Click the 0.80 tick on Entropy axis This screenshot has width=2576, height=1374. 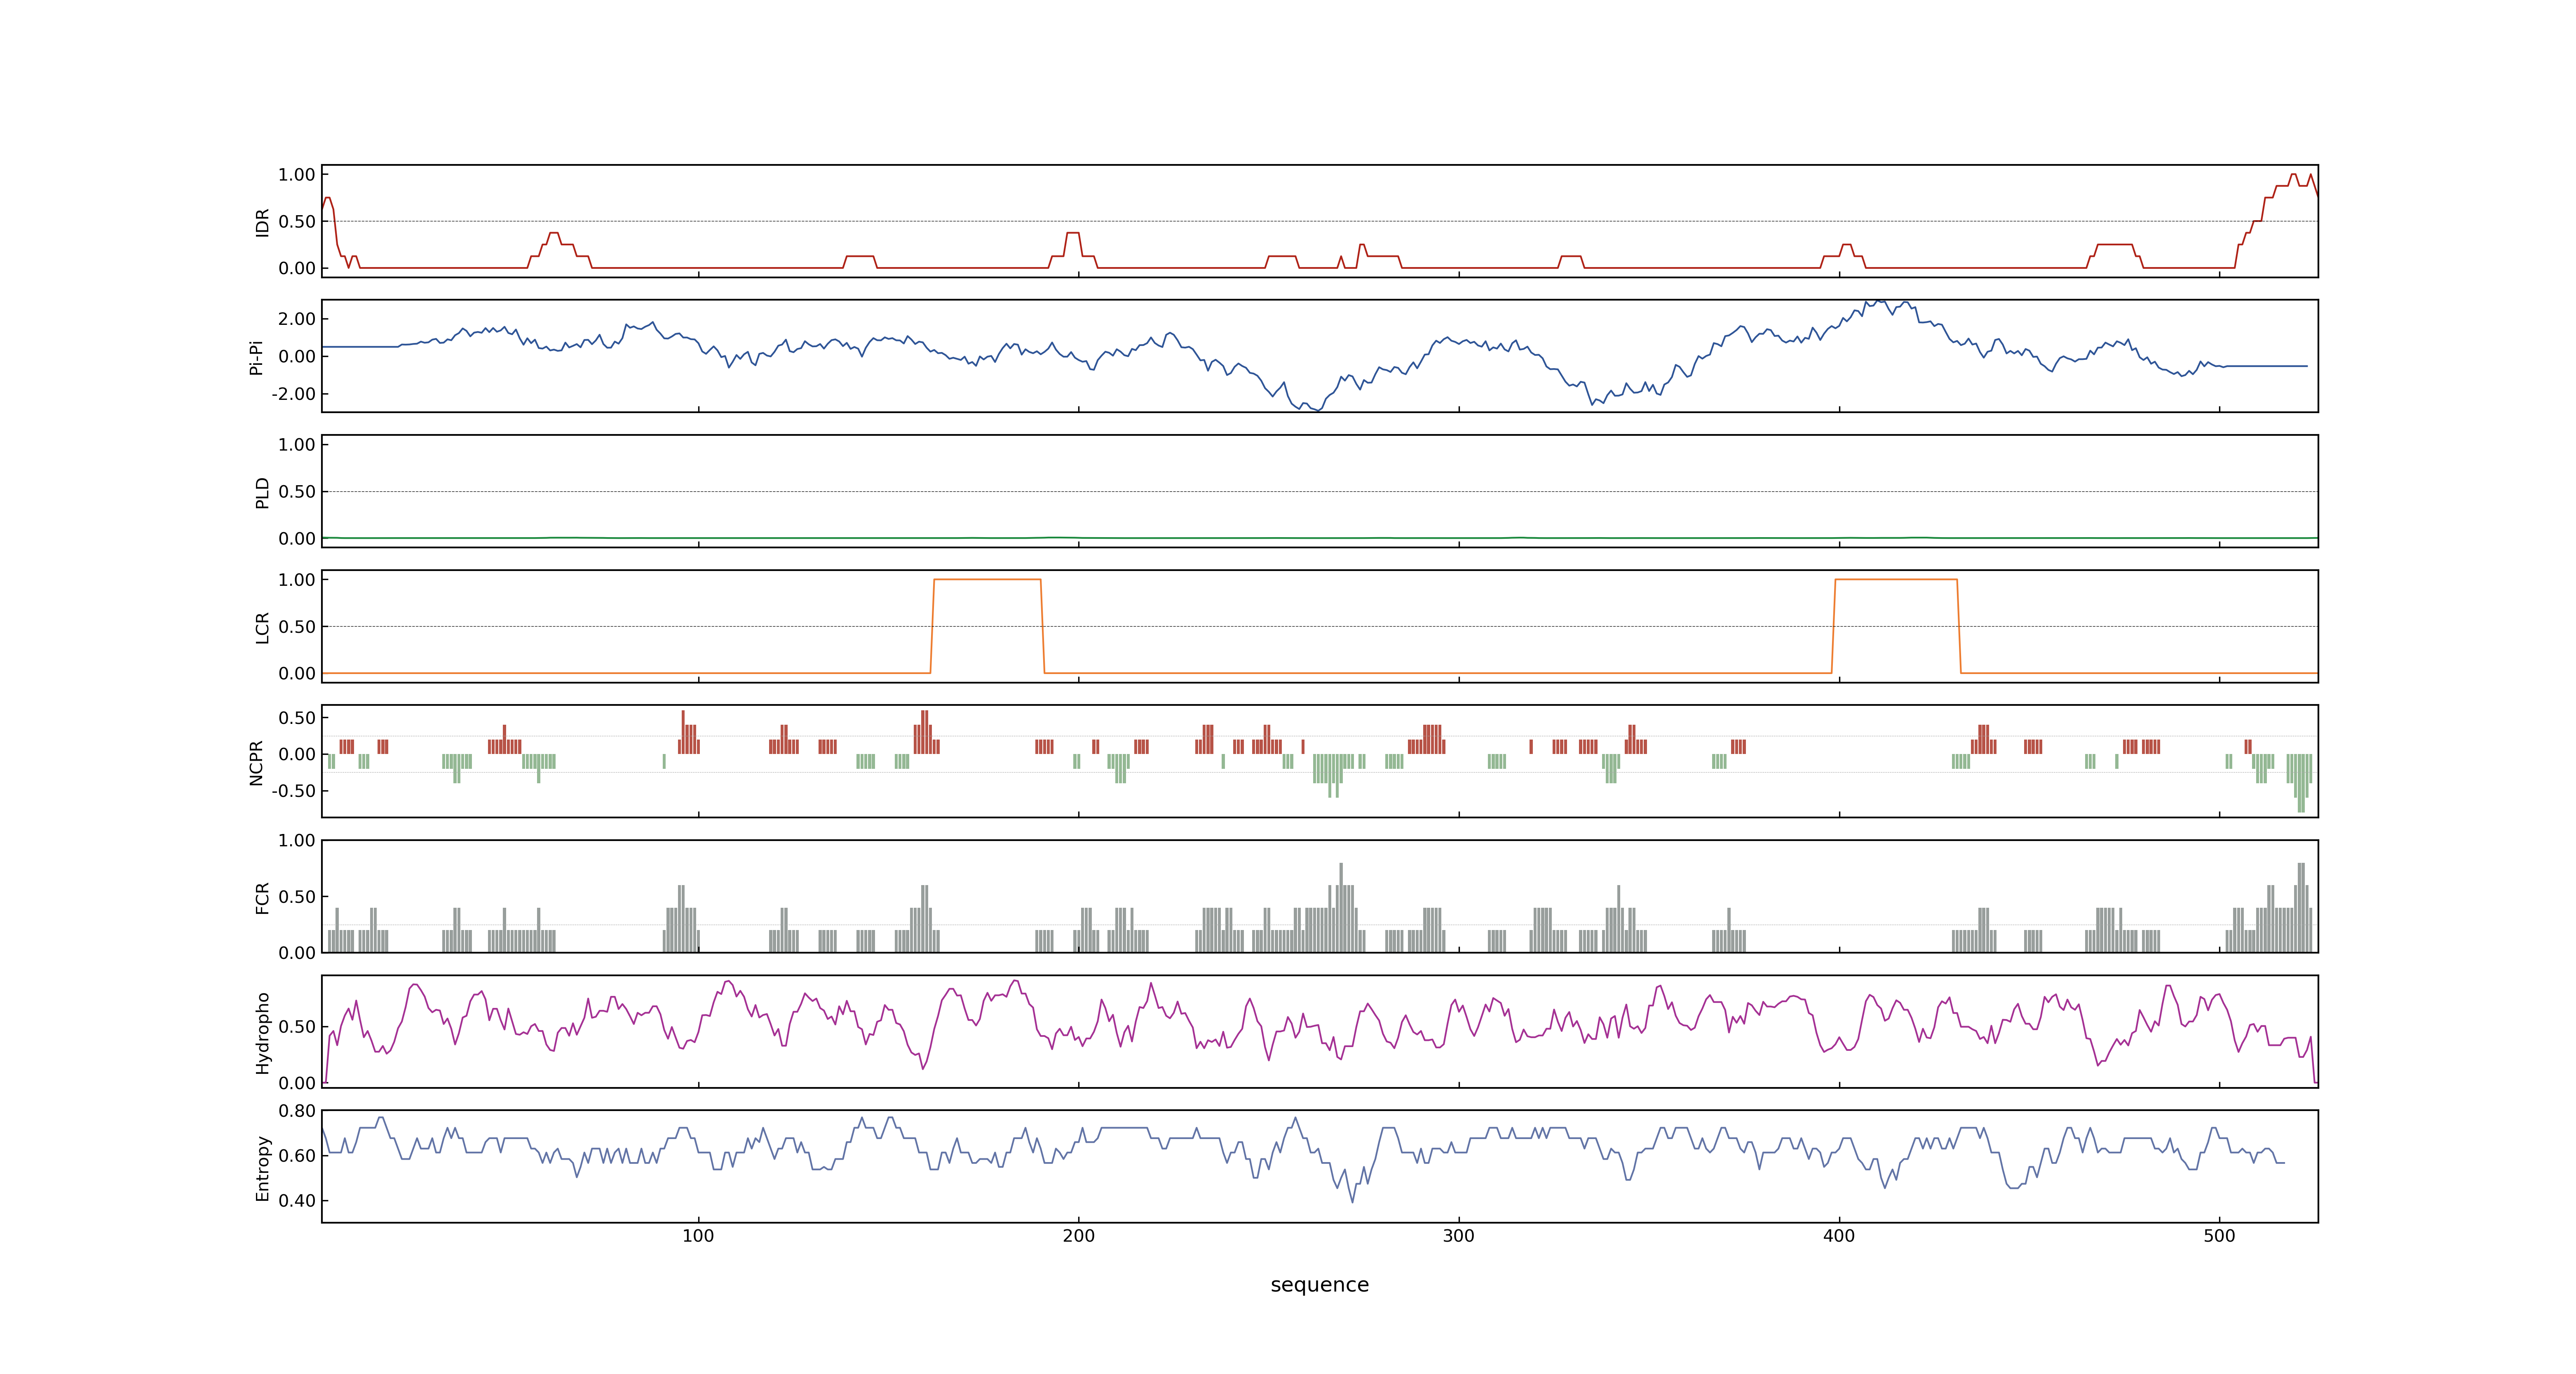[x=296, y=1111]
